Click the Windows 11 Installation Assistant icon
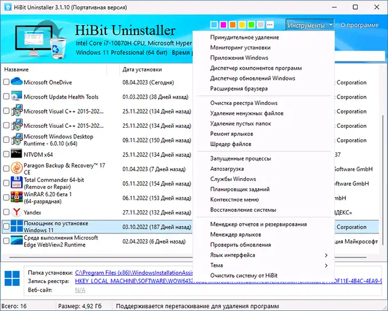Image resolution: width=388 pixels, height=311 pixels. pos(17,226)
